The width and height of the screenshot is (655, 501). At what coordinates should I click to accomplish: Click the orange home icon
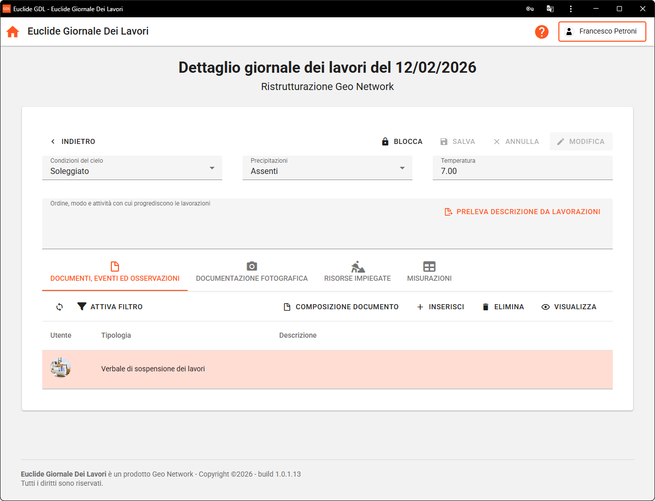13,32
